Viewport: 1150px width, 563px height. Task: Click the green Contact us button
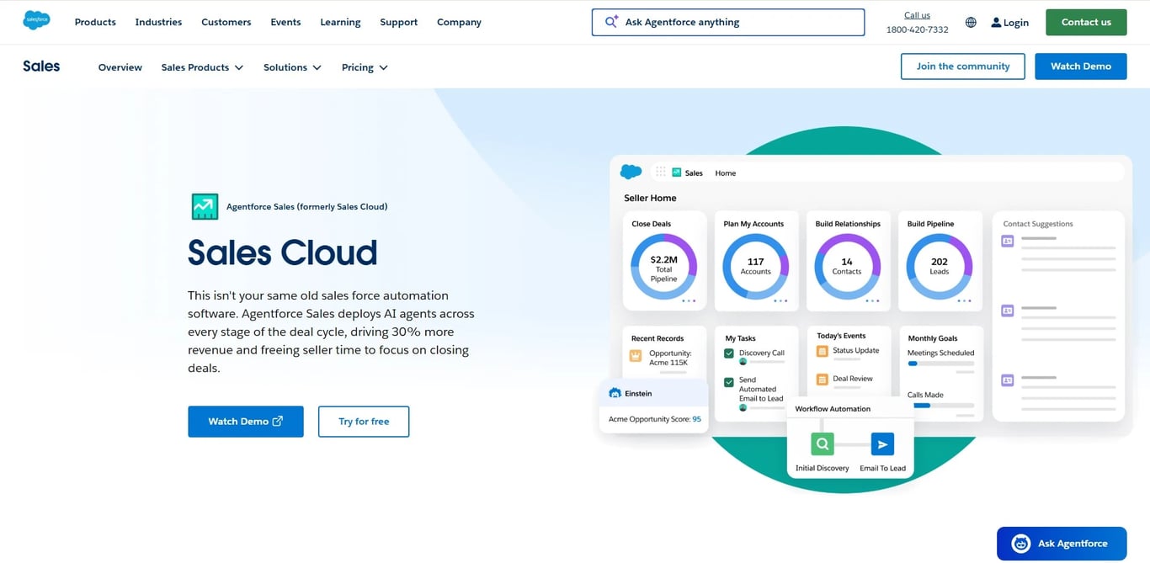1086,22
